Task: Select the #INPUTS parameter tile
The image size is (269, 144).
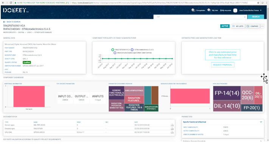Action: coord(98,98)
